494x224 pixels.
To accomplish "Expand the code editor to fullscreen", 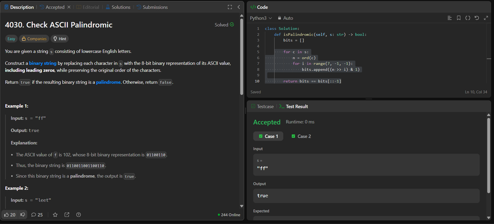I will click(486, 18).
